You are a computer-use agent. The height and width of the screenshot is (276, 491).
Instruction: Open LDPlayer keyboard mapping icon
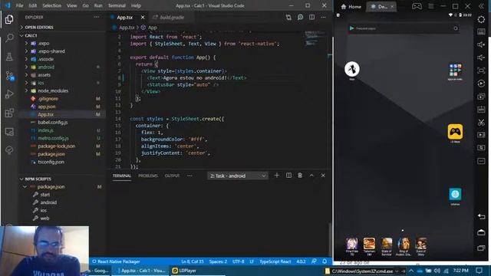(x=481, y=31)
